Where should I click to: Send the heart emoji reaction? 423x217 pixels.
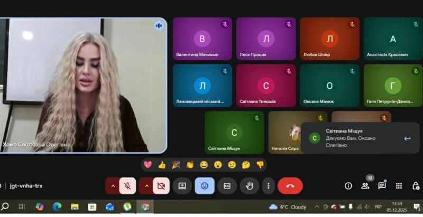[x=148, y=165]
